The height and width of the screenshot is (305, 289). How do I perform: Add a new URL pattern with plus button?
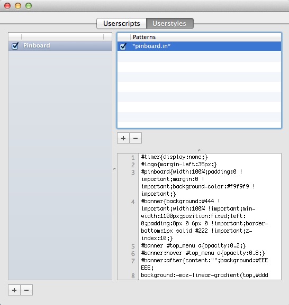(123, 138)
